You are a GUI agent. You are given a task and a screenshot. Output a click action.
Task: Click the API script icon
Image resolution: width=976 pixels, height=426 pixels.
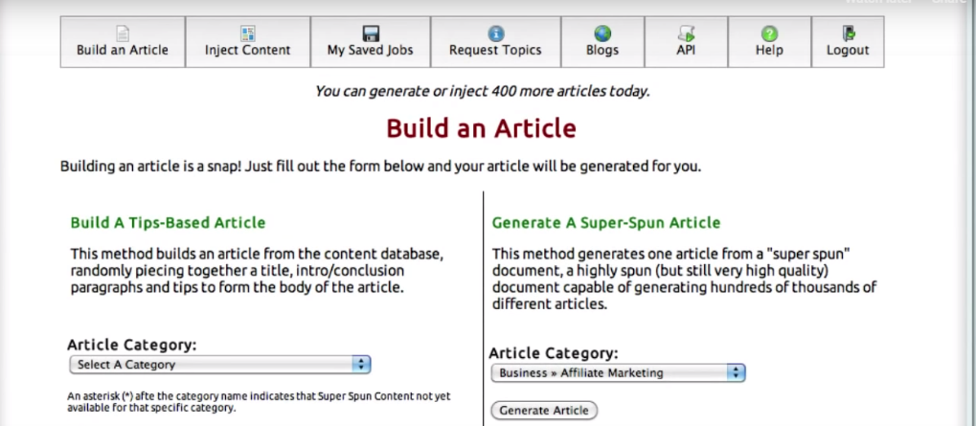[686, 34]
